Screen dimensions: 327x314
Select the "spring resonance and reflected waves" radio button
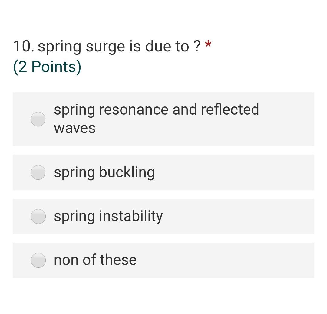38,119
